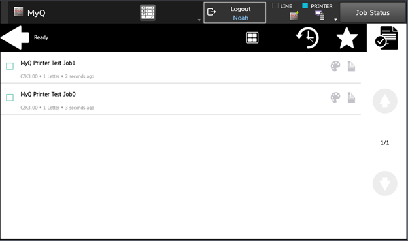Click page icon for Test Job1
408x241 pixels.
coord(351,67)
